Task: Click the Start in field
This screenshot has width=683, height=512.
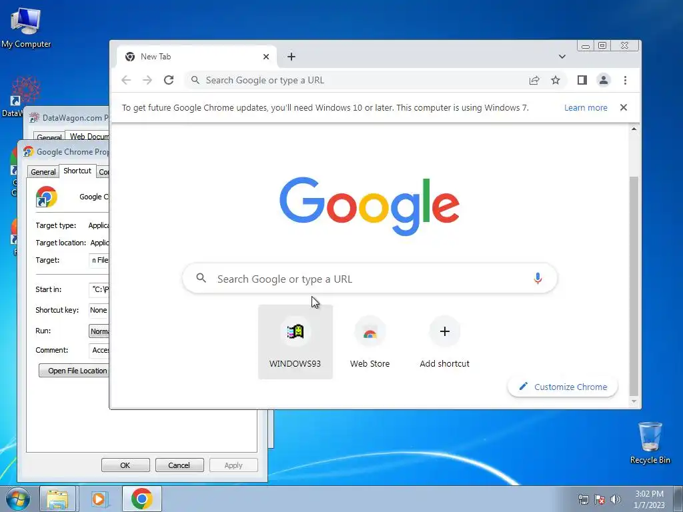Action: [99, 289]
